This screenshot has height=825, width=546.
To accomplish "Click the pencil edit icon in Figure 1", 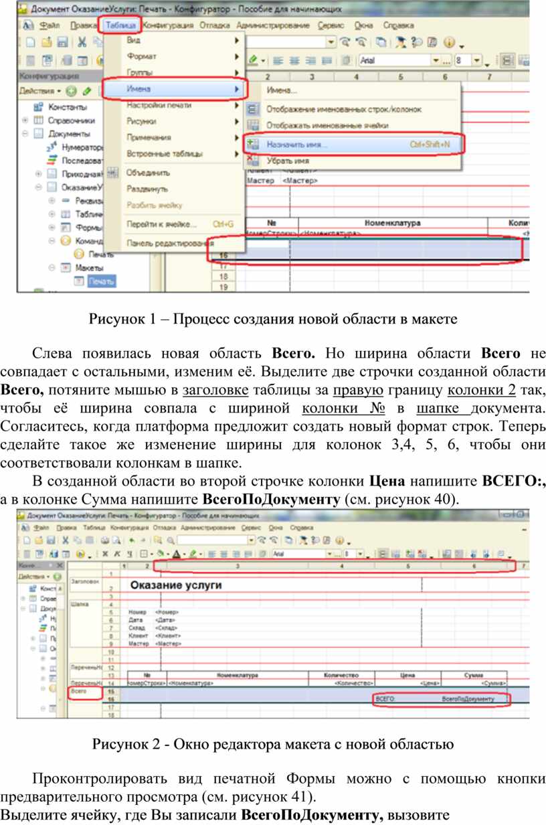I will click(x=87, y=90).
